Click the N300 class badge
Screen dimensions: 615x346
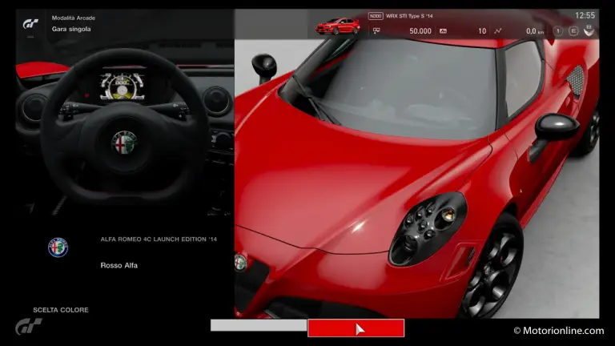click(x=376, y=16)
